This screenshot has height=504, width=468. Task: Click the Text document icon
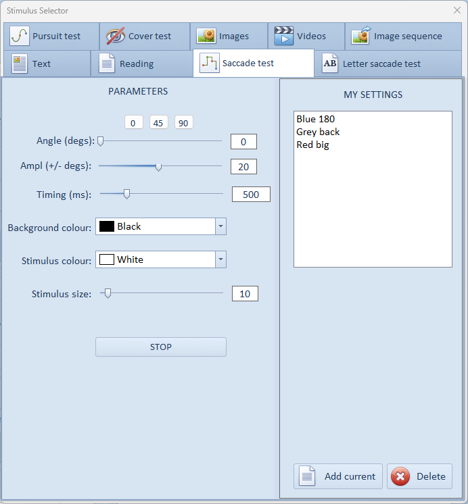point(20,64)
